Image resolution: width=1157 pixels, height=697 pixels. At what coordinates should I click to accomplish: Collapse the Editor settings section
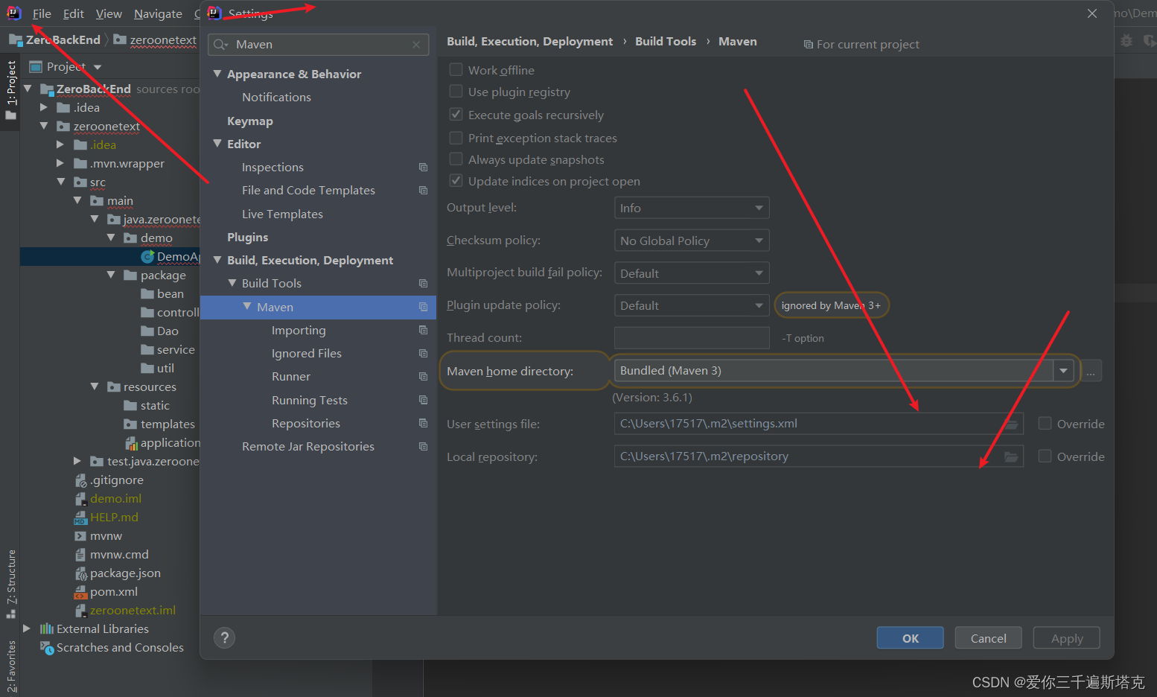click(x=217, y=144)
